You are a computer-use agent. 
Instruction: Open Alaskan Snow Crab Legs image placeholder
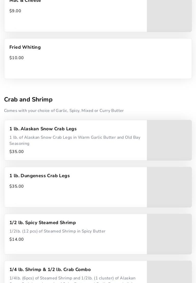(x=169, y=140)
